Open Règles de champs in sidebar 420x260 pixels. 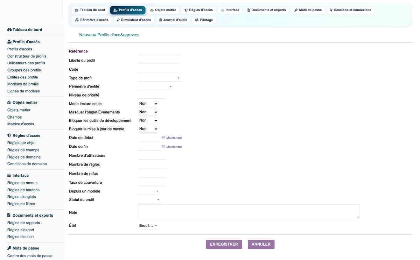23,150
